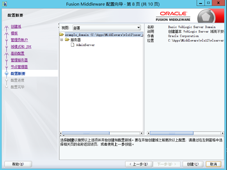
Task: Select the 服务器 tree item
Action: click(76, 40)
